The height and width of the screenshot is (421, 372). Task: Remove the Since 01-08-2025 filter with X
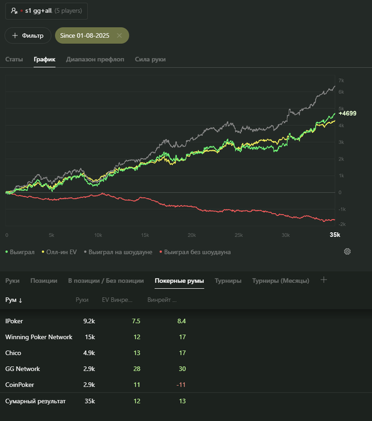click(x=119, y=35)
